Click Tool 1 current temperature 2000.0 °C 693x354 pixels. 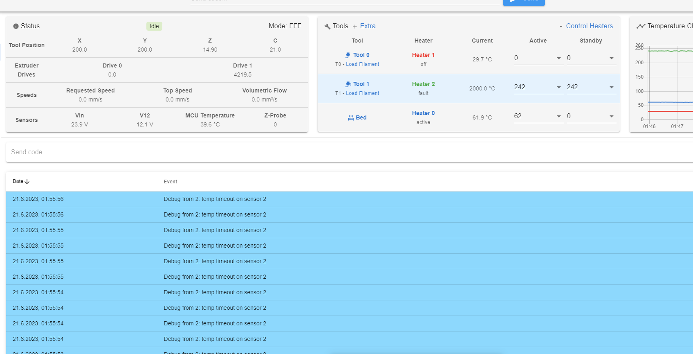(x=482, y=88)
